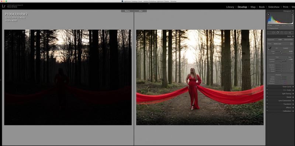Click the Saturation slider handle
The image size is (295, 146).
(281, 83)
